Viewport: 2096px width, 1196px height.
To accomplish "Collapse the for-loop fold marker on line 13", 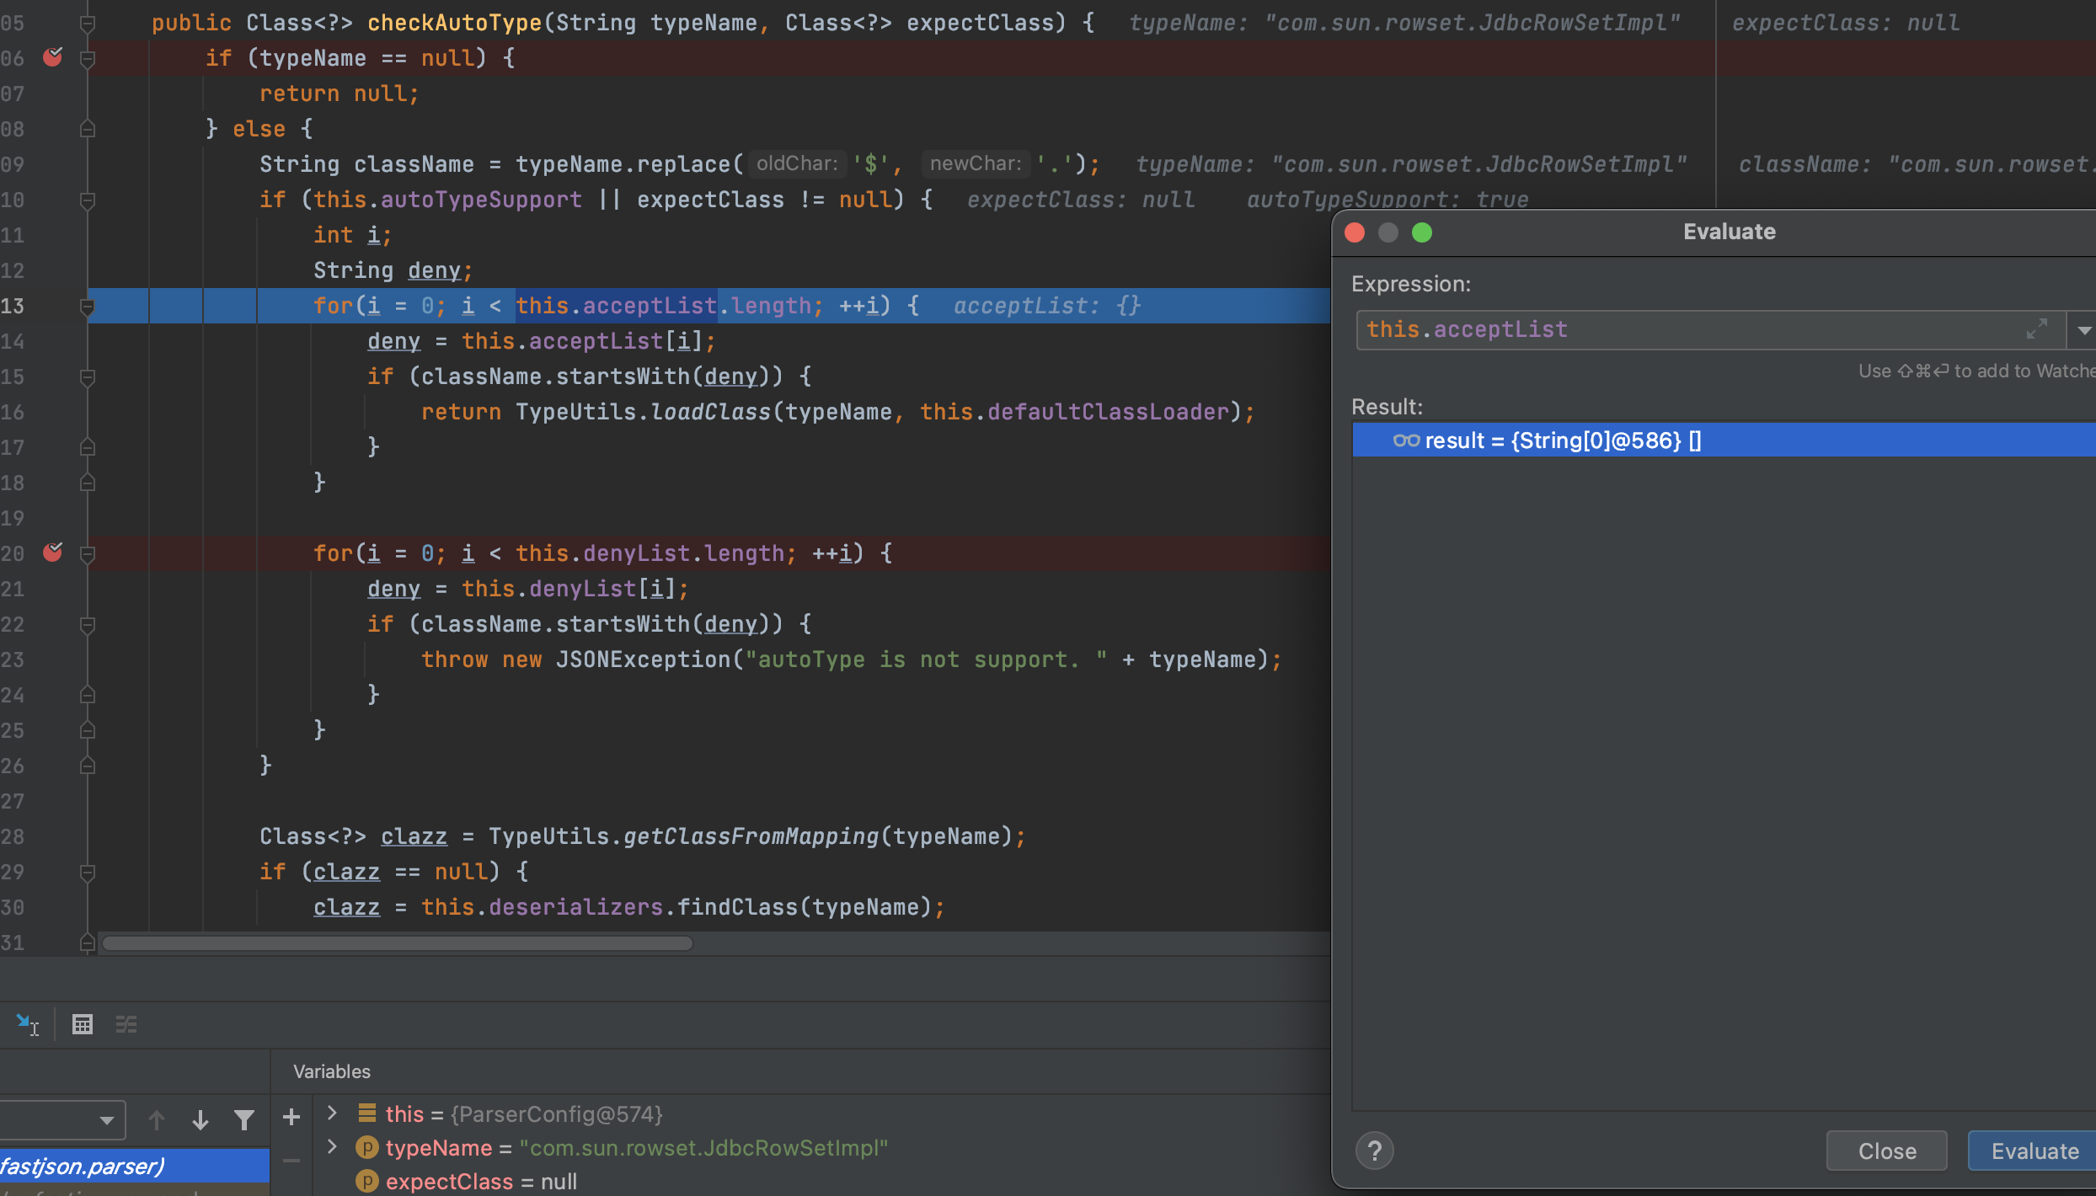I will 87,306.
